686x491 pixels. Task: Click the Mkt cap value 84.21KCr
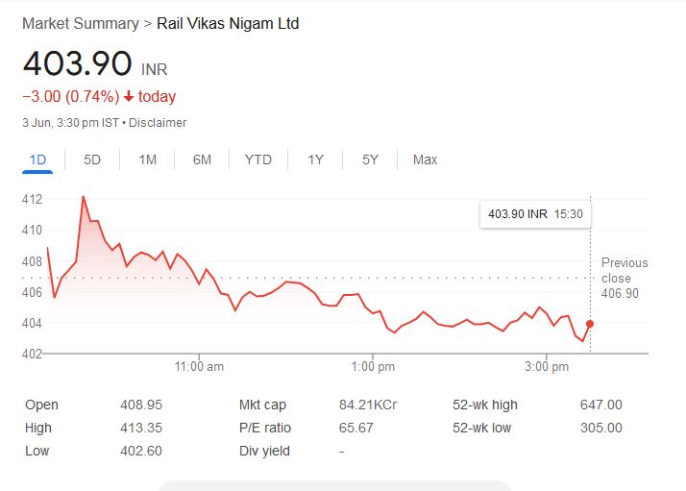367,405
